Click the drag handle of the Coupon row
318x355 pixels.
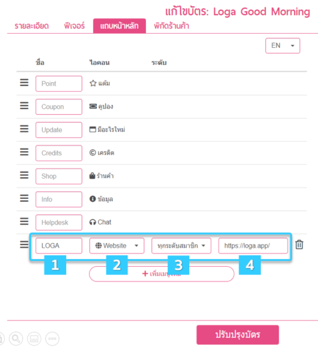(x=24, y=106)
